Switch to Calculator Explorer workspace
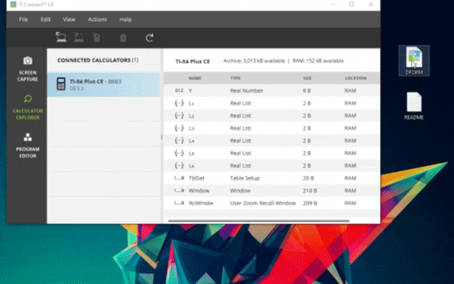The image size is (454, 284). [27, 108]
